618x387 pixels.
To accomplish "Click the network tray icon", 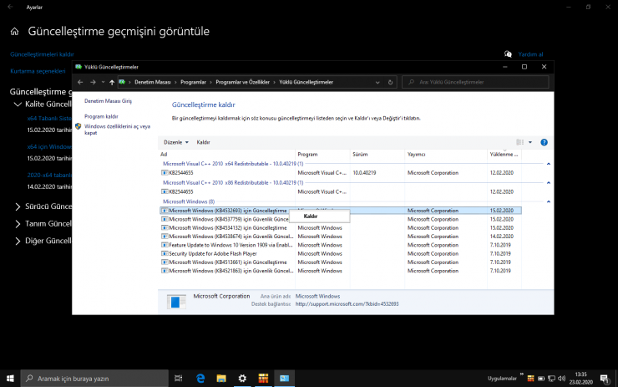I will [x=551, y=379].
